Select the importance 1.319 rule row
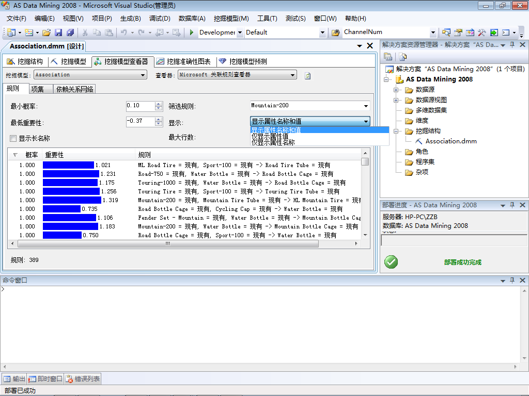 (184, 200)
